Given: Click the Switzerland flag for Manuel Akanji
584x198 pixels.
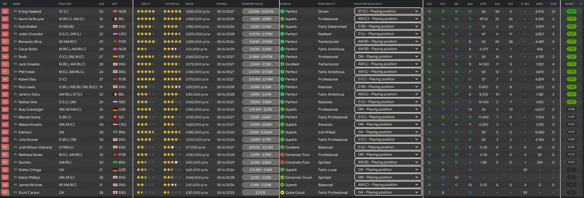Looking at the screenshot, I should (x=115, y=117).
